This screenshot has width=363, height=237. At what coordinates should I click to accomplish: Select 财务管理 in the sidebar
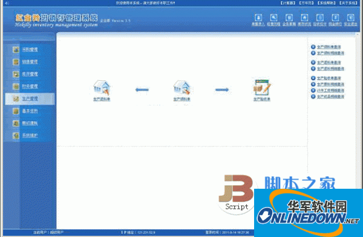click(x=30, y=86)
